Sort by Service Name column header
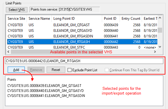Image resolution: width=168 pixels, height=109 pixels. pos(39,19)
